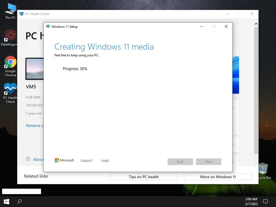Click the Microsoft logo in Setup
This screenshot has width=276, height=207.
[x=64, y=160]
